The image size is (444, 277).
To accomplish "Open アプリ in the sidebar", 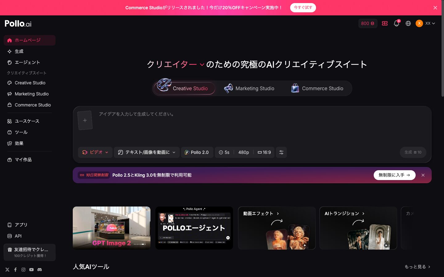I will point(30,225).
